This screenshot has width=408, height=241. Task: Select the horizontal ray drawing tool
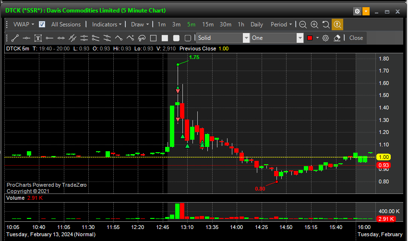pyautogui.click(x=49, y=38)
